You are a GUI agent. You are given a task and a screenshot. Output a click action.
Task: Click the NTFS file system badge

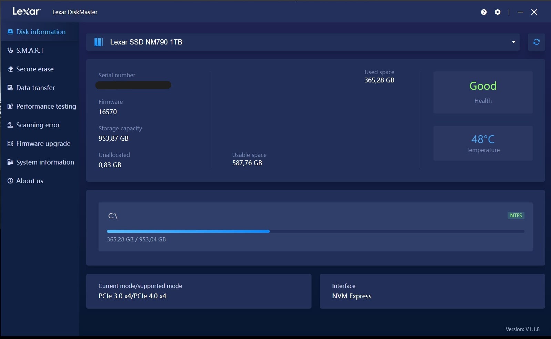coord(516,216)
